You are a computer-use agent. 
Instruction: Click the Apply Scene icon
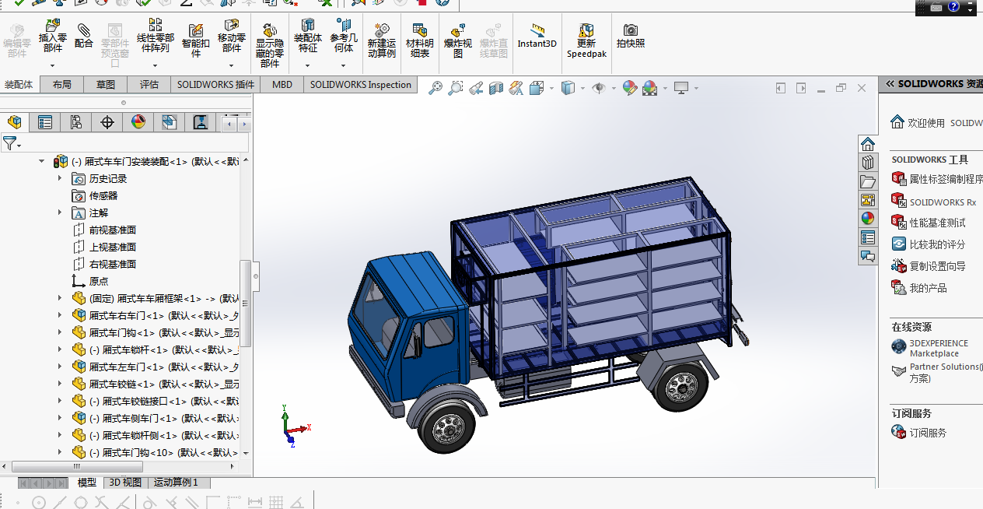tap(650, 89)
